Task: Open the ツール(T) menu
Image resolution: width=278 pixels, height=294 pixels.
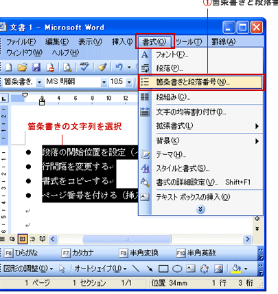Action: click(x=189, y=41)
